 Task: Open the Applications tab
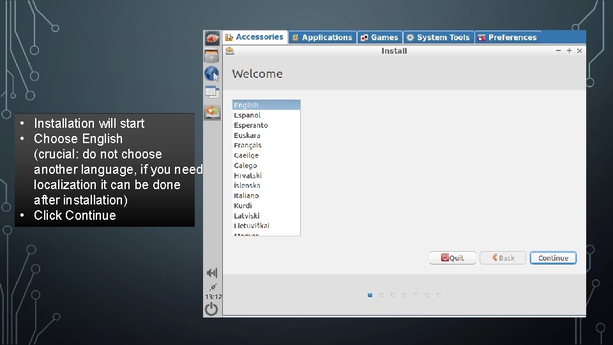(322, 38)
